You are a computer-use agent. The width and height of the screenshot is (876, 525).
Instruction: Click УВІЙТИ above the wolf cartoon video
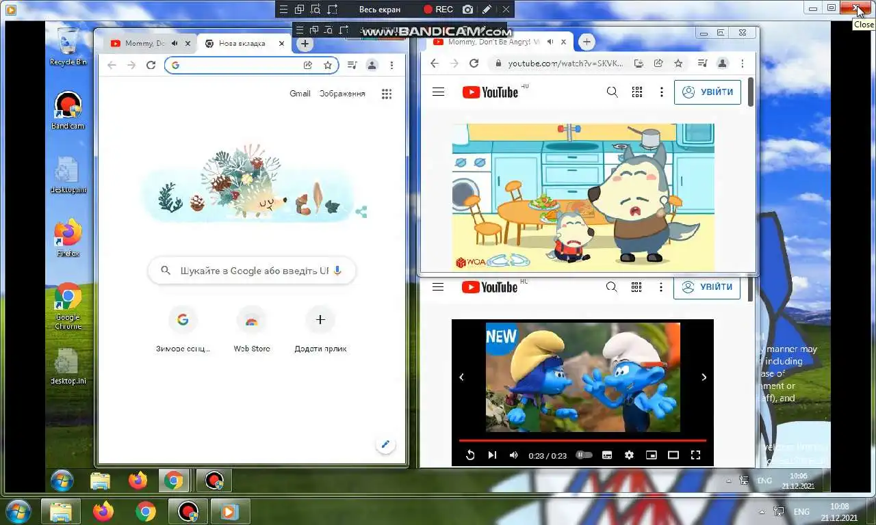(x=708, y=92)
